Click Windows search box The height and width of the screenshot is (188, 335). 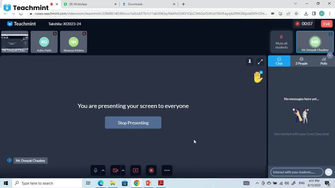click(47, 183)
